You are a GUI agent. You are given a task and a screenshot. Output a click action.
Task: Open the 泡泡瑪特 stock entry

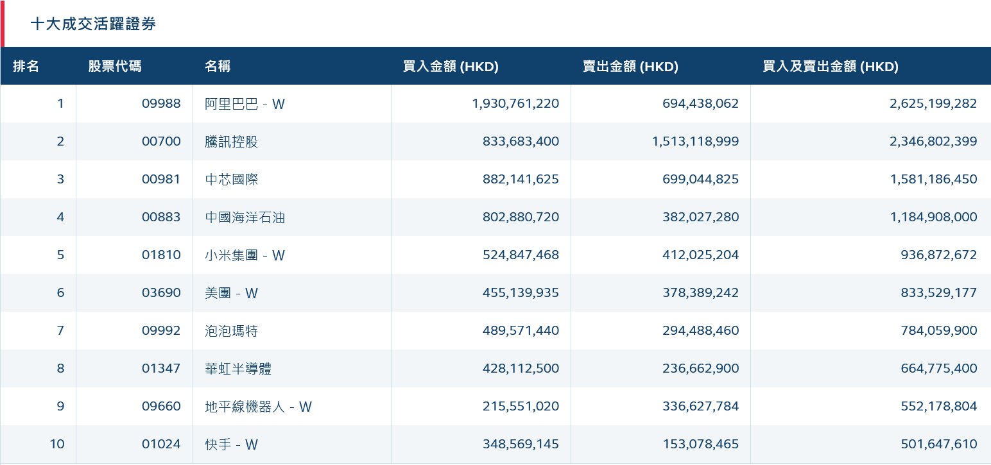[231, 330]
